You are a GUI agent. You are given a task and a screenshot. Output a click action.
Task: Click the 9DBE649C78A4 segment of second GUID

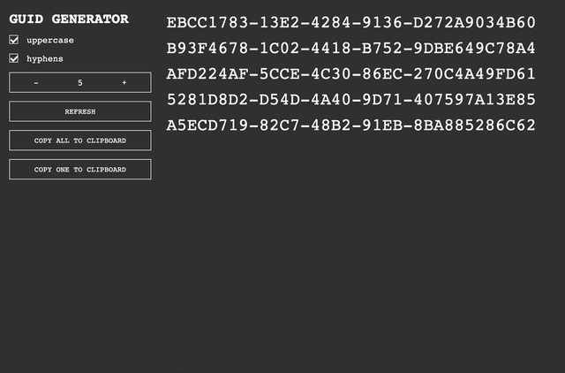[x=474, y=49]
